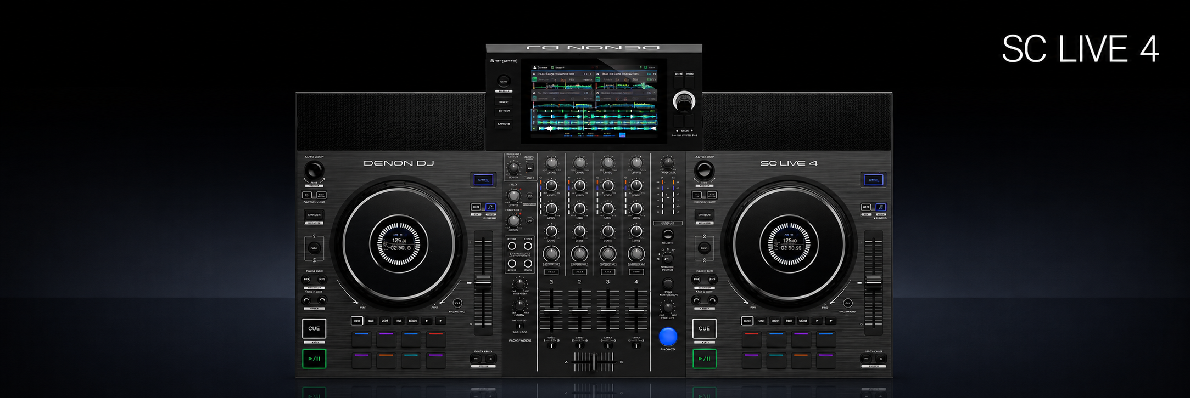Image resolution: width=1190 pixels, height=398 pixels.
Task: Hit the right deck green play/pause button
Action: 704,359
